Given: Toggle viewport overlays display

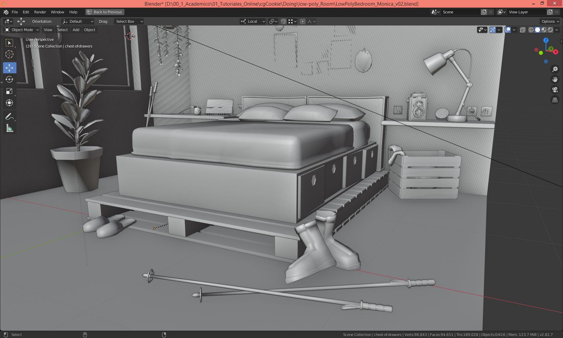Looking at the screenshot, I should [508, 30].
